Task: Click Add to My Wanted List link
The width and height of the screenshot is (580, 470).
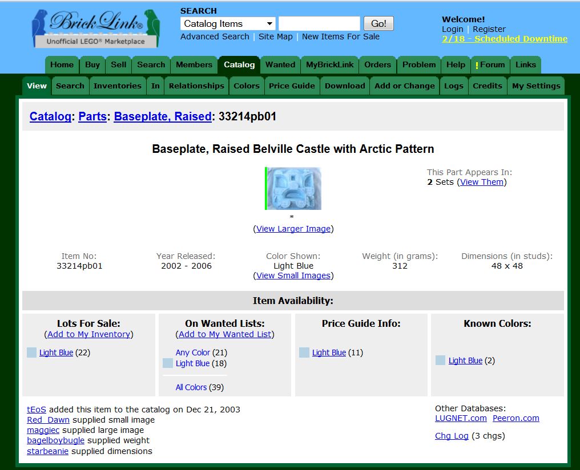Action: click(225, 334)
